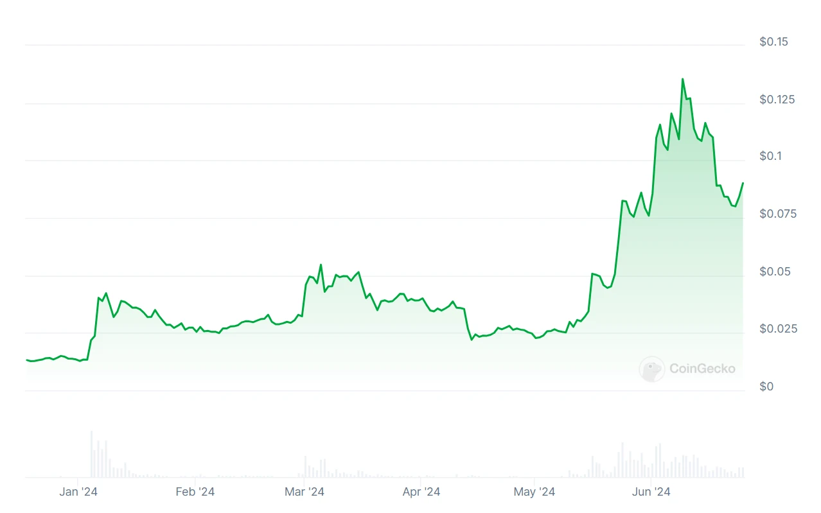821x513 pixels.
Task: Click the rightmost end of the price line
Action: 743,183
